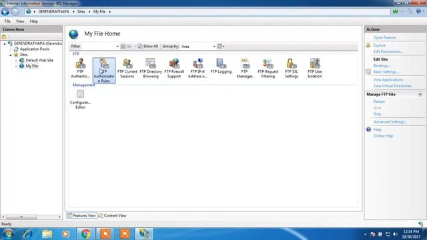
Task: Open FTP User Isolation feature
Action: coord(315,68)
